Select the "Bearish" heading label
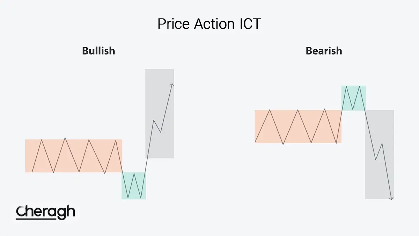The height and width of the screenshot is (236, 419). tap(324, 51)
